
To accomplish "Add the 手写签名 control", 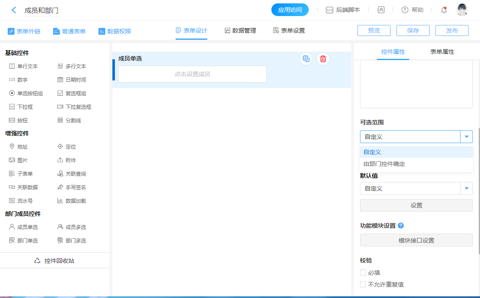I will coord(71,188).
